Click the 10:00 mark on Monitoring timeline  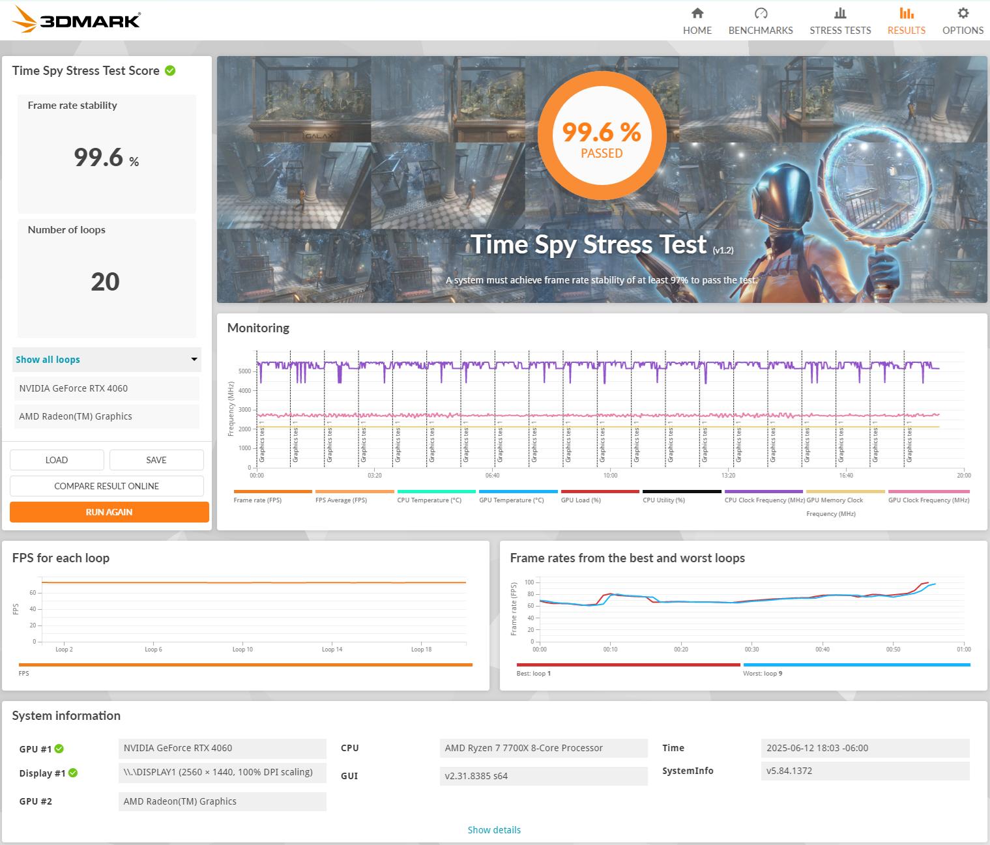coord(610,476)
